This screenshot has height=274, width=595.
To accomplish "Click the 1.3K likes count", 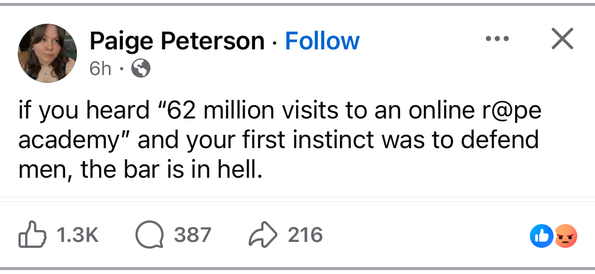I will 77,235.
